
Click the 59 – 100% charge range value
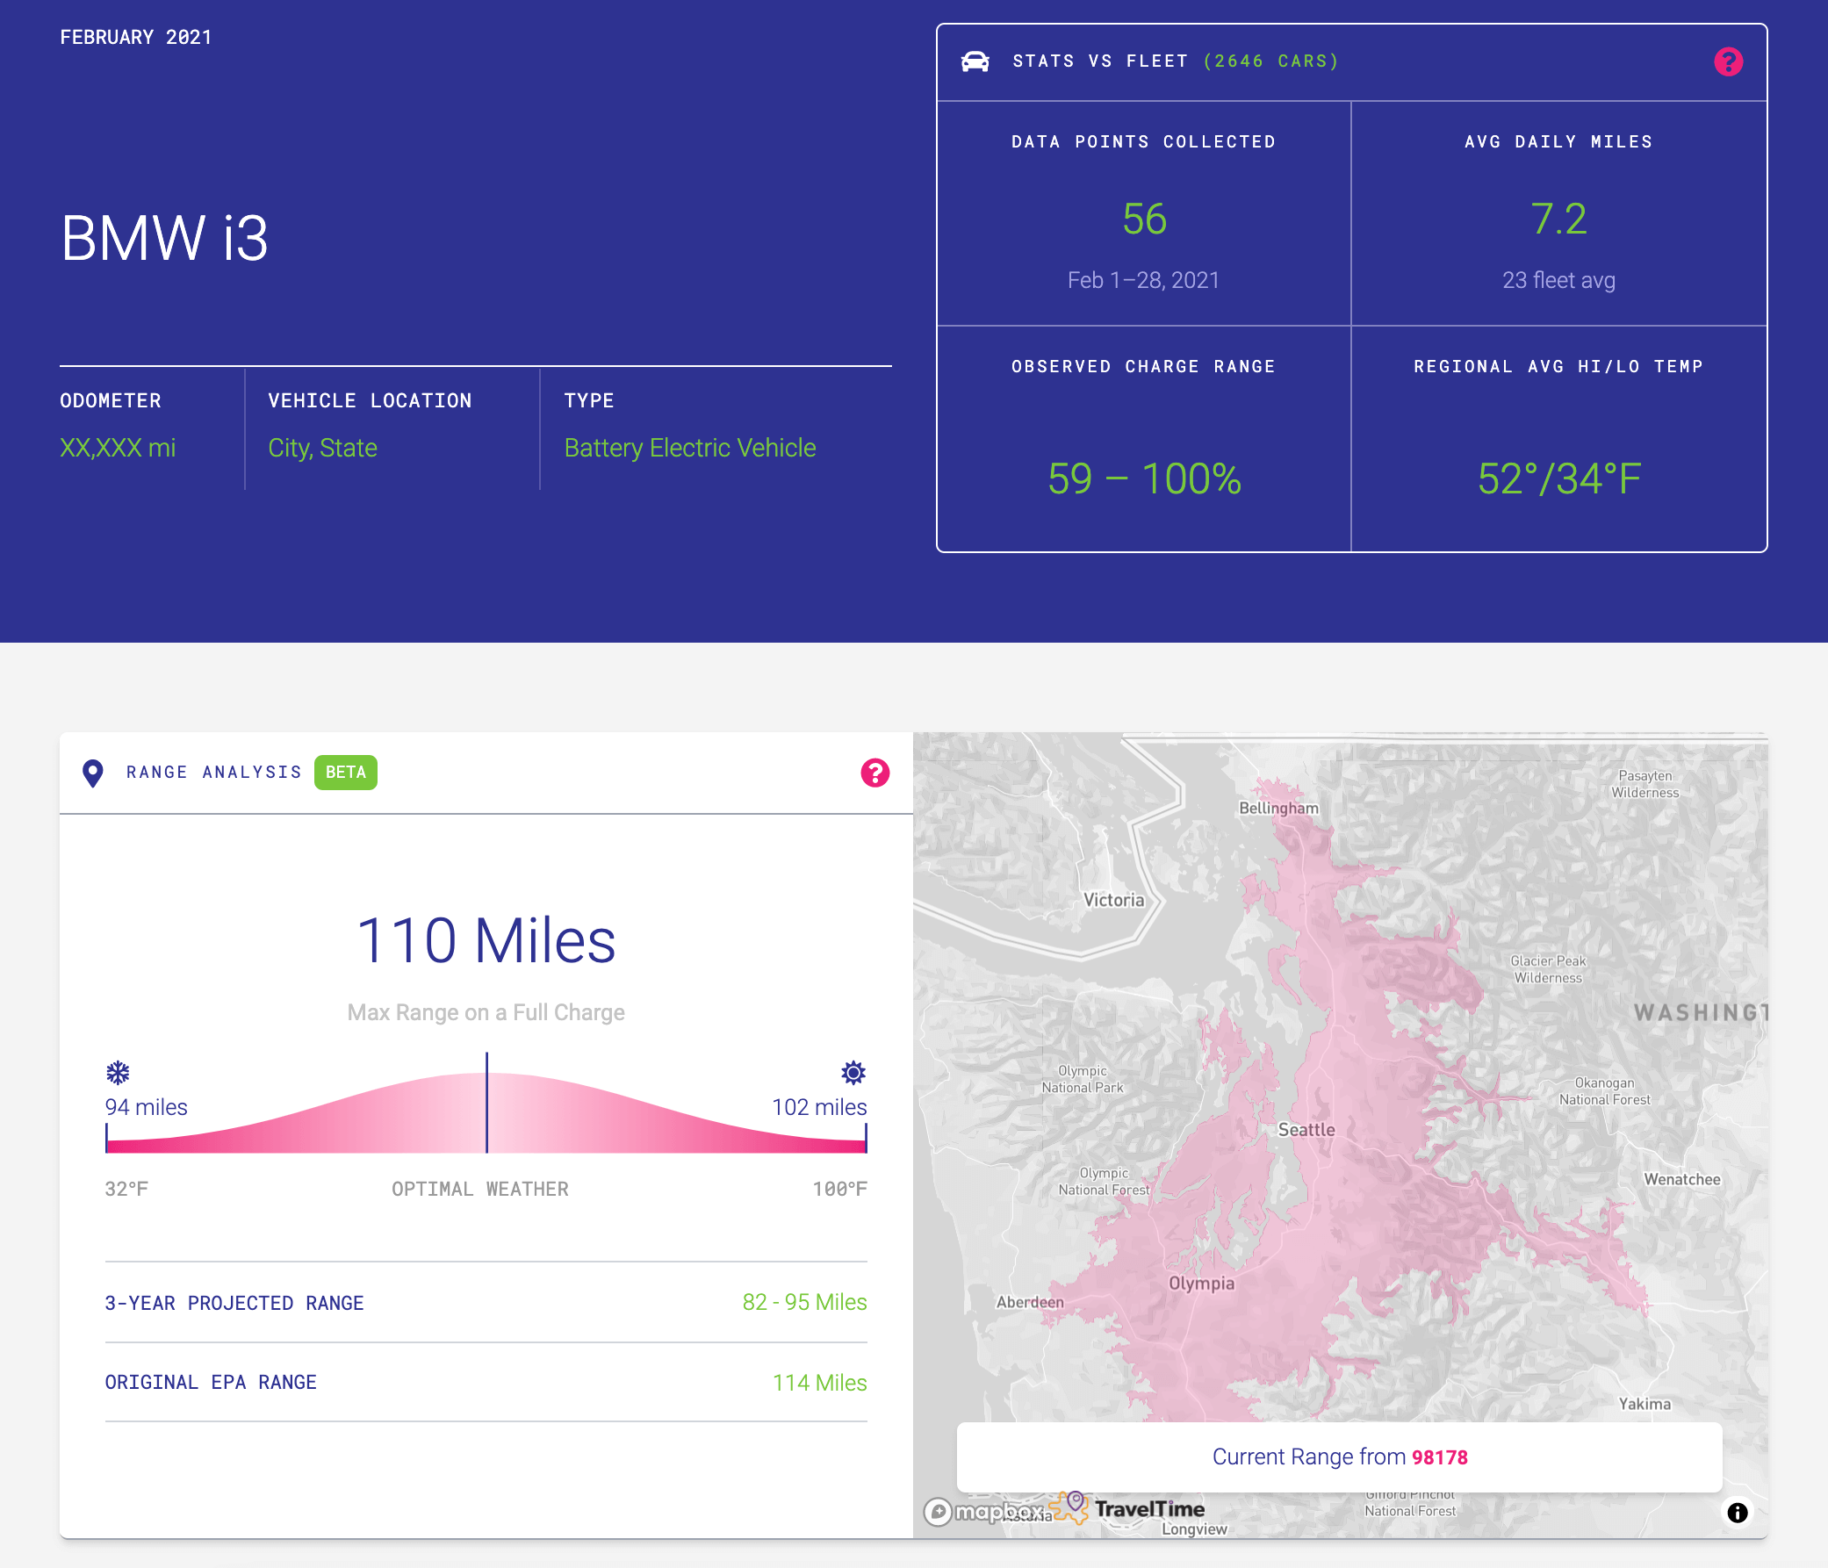tap(1144, 479)
